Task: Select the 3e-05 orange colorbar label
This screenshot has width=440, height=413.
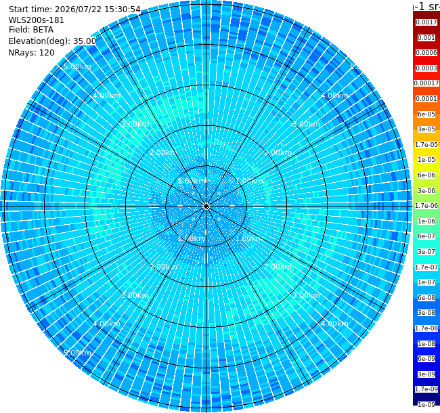Action: [426, 129]
